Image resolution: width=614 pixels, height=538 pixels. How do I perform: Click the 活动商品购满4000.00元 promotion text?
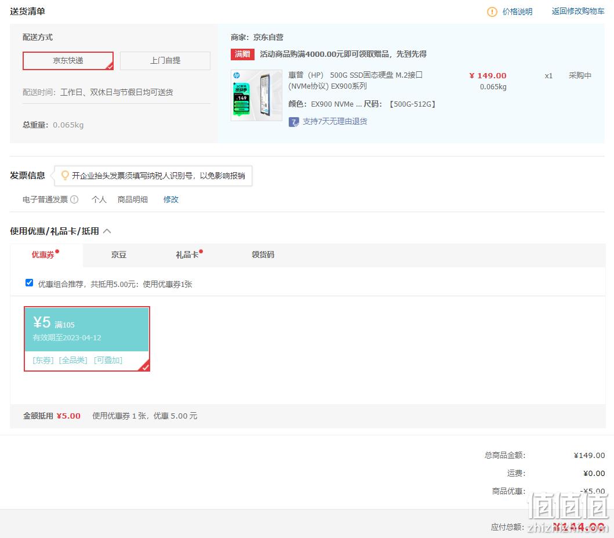pos(343,54)
